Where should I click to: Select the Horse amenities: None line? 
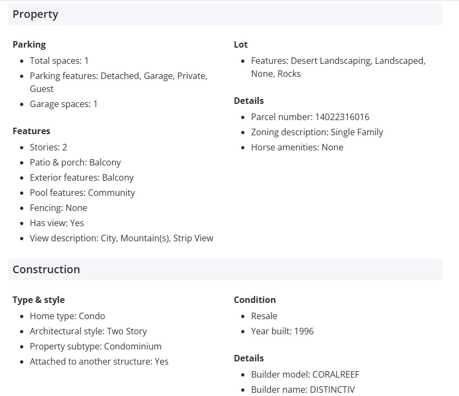click(297, 147)
